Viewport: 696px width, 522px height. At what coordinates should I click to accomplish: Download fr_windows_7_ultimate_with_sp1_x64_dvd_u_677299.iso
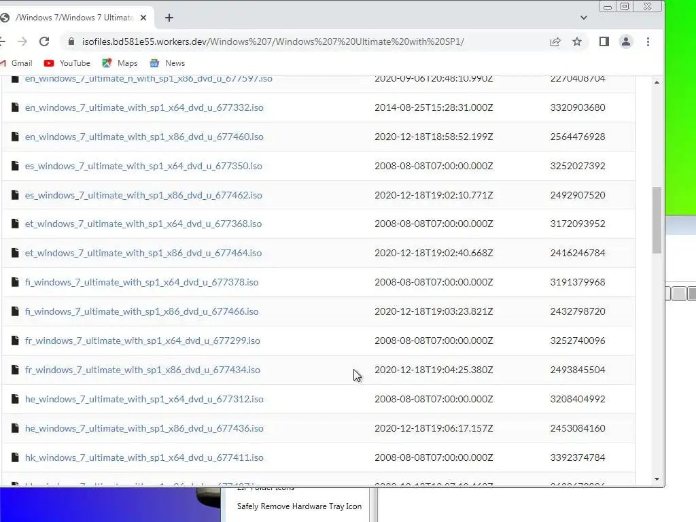pos(143,341)
